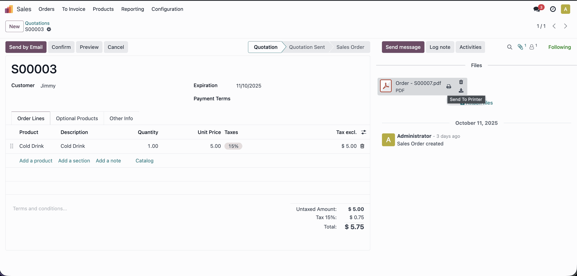The height and width of the screenshot is (276, 577).
Task: Open the gear settings menu next to S00003
Action: click(49, 29)
